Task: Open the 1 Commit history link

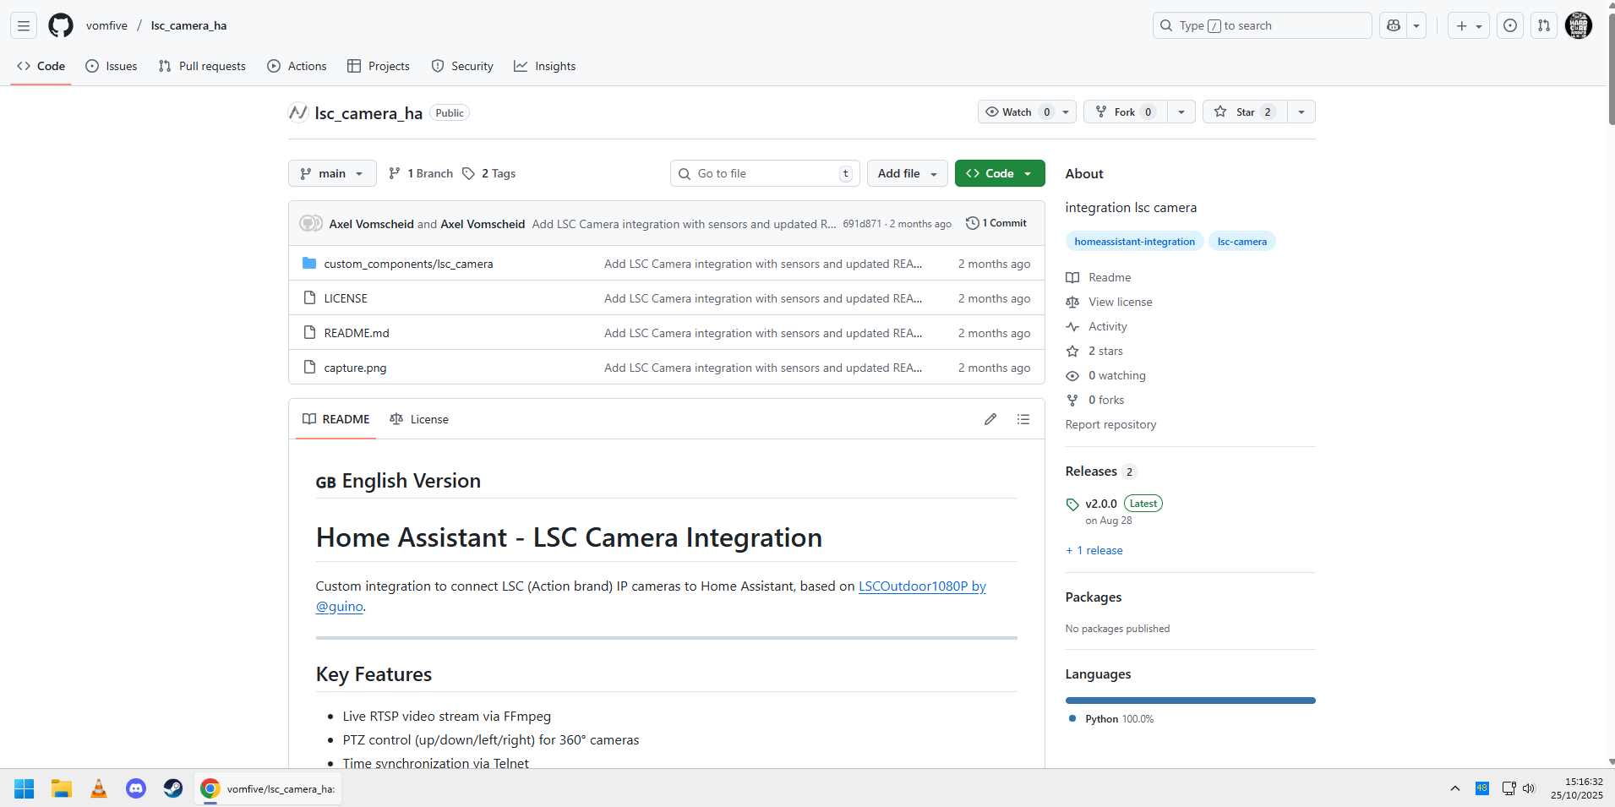Action: [996, 223]
